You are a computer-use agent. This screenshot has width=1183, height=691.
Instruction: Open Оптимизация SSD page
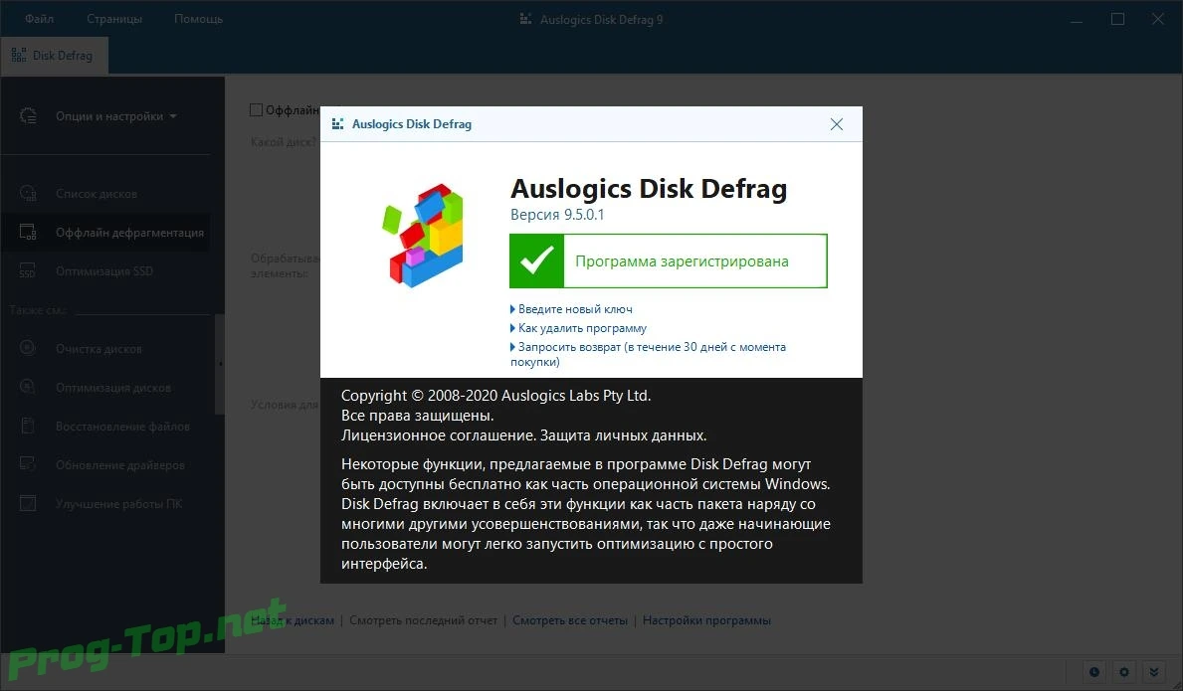(105, 271)
